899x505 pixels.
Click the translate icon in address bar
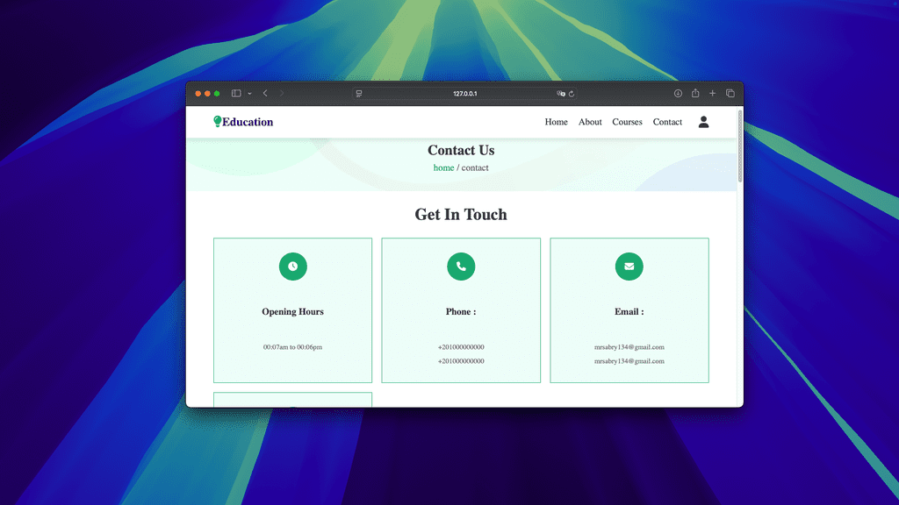(561, 93)
